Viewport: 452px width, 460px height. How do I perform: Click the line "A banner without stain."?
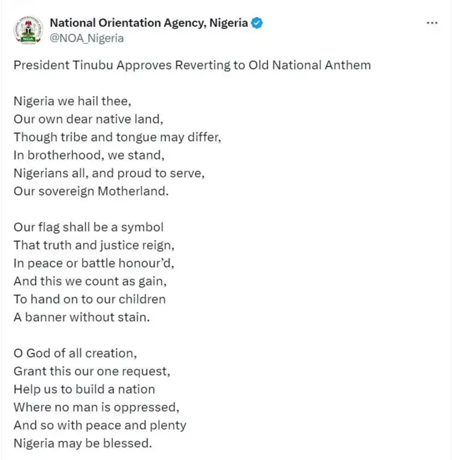pos(82,317)
